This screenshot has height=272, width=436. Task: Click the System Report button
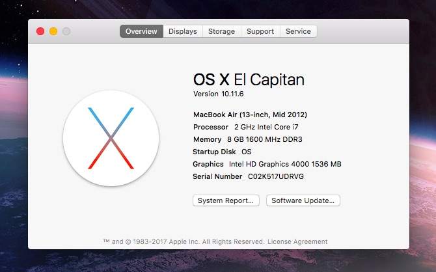click(226, 200)
